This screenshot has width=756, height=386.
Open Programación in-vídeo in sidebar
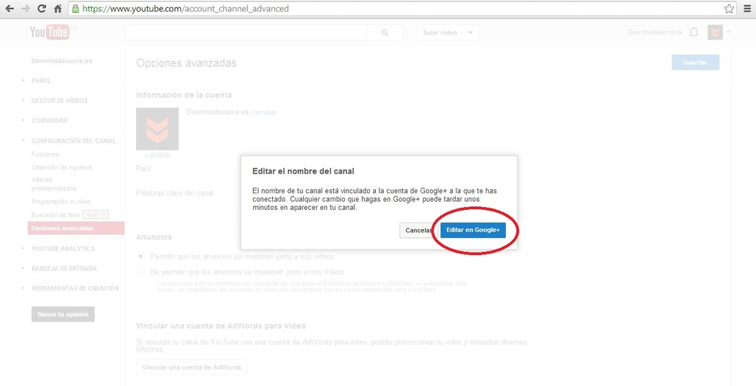(x=60, y=202)
